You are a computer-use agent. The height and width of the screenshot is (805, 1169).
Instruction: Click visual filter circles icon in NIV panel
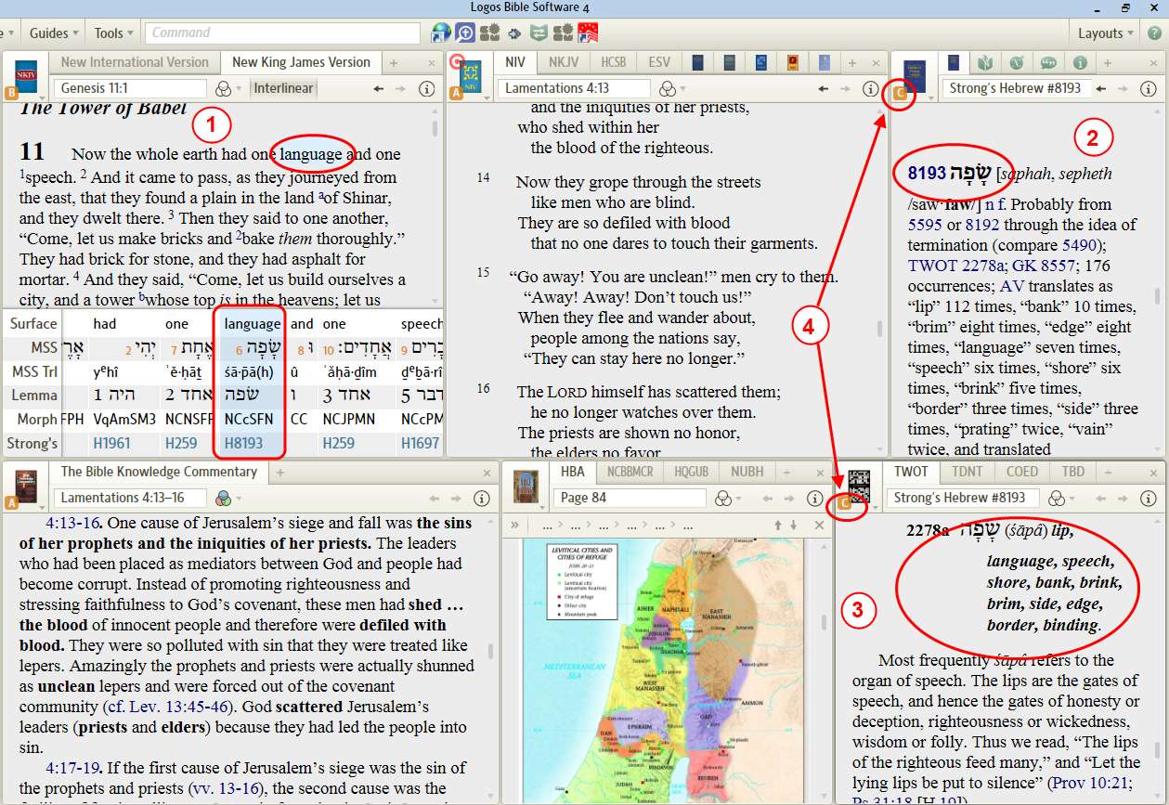tap(667, 89)
